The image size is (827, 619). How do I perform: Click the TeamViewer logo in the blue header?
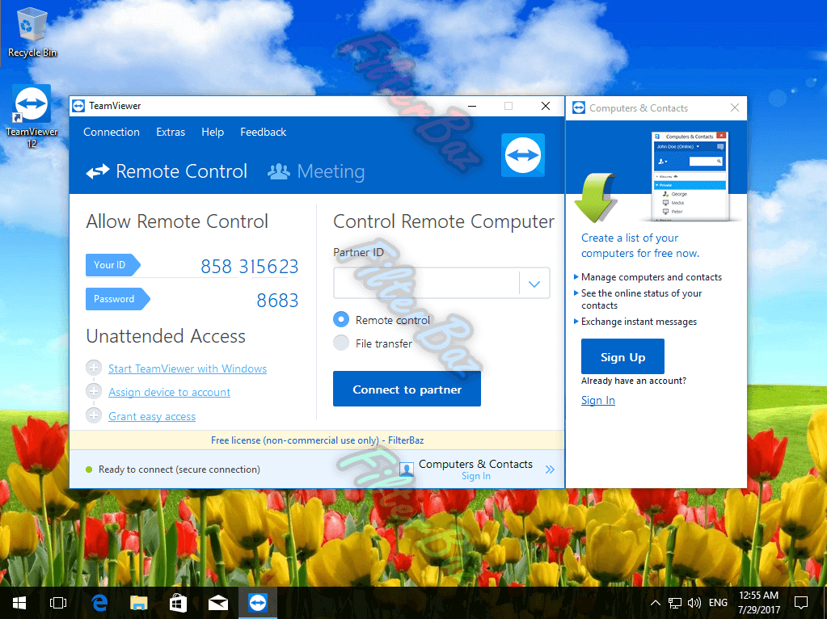click(523, 155)
